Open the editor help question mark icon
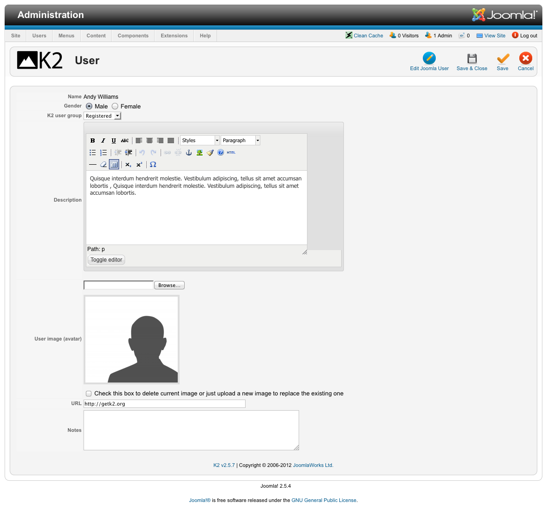Image resolution: width=547 pixels, height=514 pixels. point(221,152)
